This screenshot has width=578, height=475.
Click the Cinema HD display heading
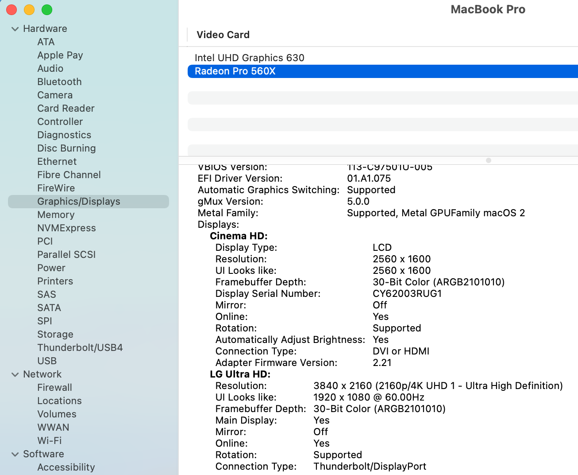point(239,236)
